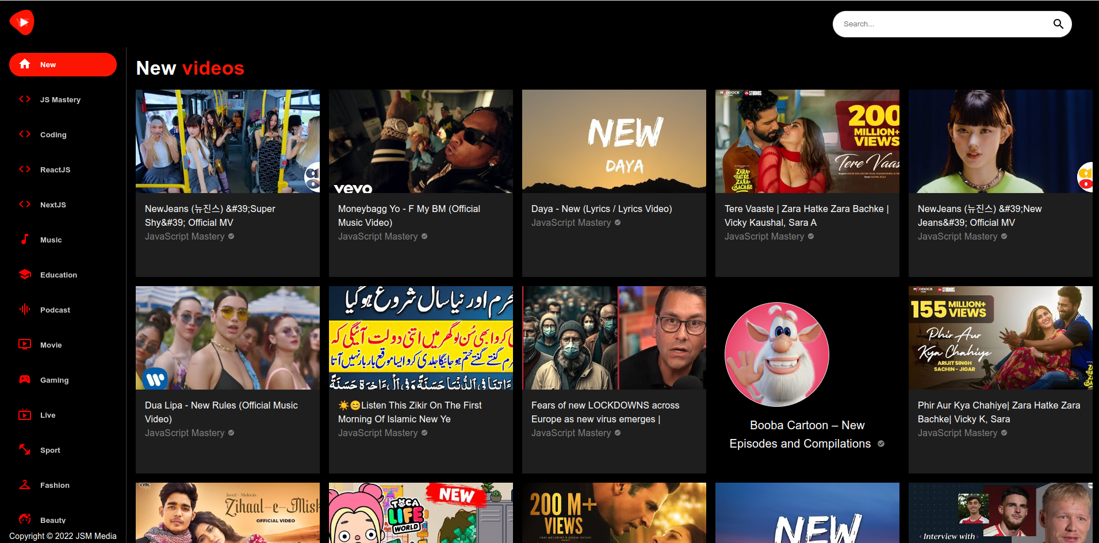Click verified badge next to Booba Cartoon channel
The image size is (1099, 543).
(881, 444)
